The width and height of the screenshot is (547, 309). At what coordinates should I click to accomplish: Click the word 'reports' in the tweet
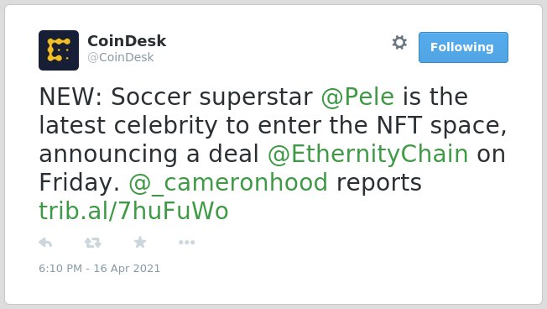pyautogui.click(x=379, y=183)
